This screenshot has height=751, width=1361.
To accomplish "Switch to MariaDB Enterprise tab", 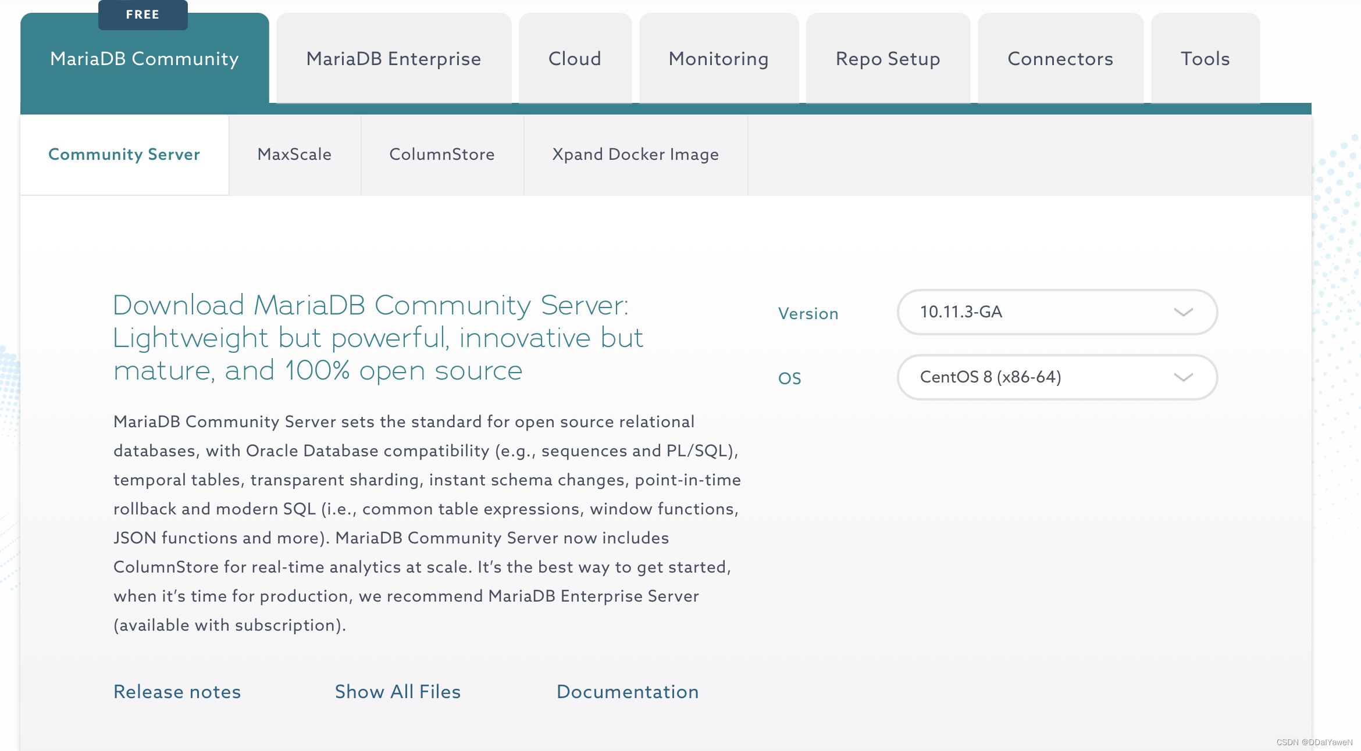I will click(x=394, y=59).
